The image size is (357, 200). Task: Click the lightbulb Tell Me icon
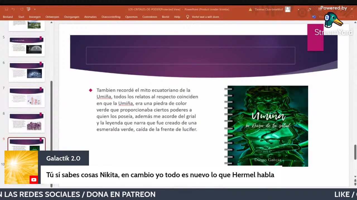click(187, 17)
